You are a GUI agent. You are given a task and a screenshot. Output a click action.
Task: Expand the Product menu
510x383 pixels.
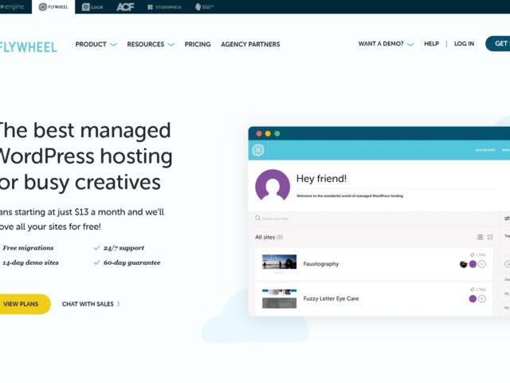96,45
